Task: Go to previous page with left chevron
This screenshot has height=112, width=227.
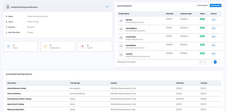Action: click(x=211, y=62)
